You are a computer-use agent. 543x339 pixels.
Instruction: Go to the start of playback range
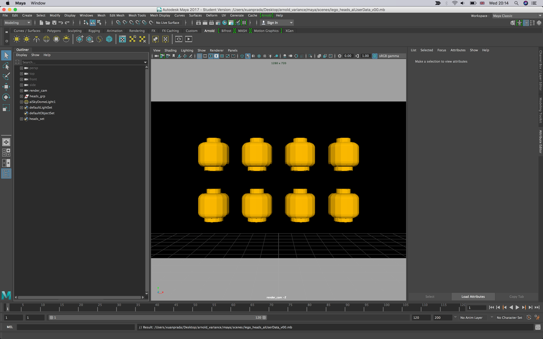491,307
